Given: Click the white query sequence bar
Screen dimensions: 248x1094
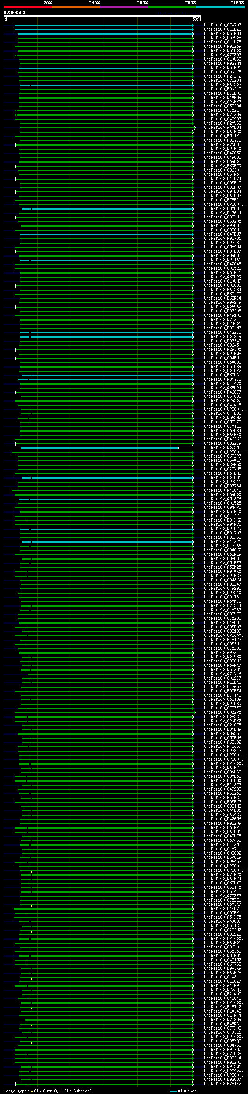Looking at the screenshot, I should [x=102, y=16].
